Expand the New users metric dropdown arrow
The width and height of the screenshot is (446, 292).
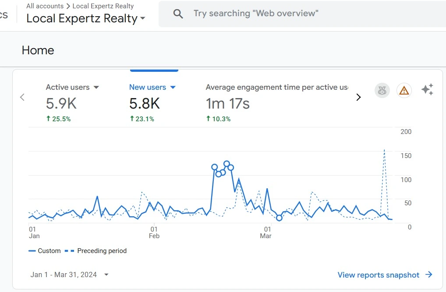coord(173,87)
